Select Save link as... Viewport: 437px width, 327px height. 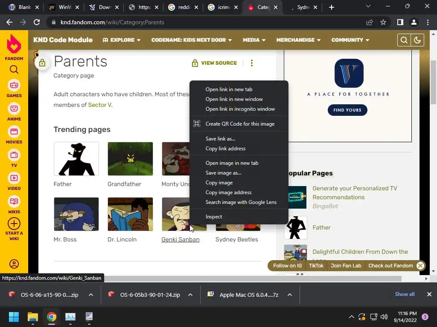click(x=239, y=138)
